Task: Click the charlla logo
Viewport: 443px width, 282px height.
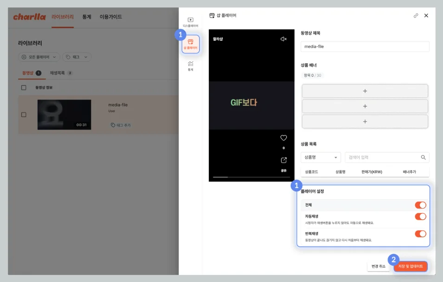Action: [29, 17]
